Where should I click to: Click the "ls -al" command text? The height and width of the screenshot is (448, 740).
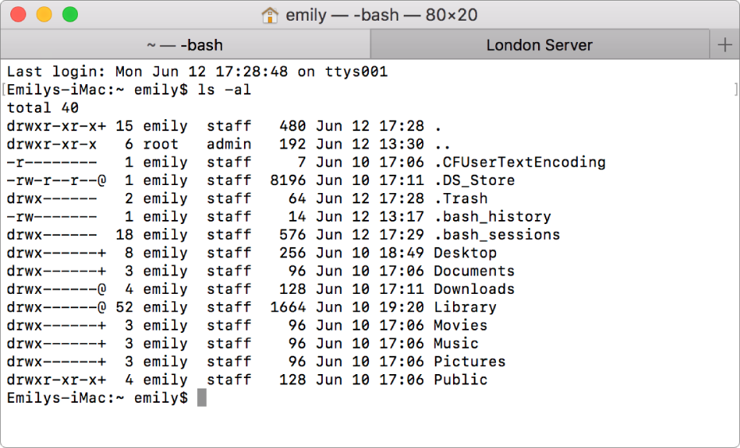pyautogui.click(x=224, y=90)
